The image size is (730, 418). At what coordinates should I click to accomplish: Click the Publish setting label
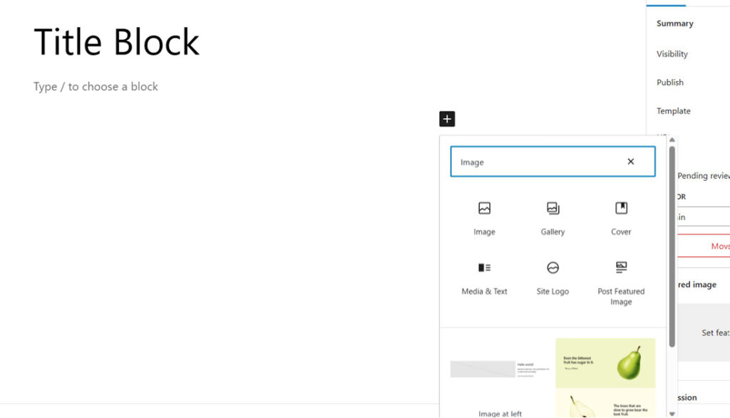pos(670,83)
